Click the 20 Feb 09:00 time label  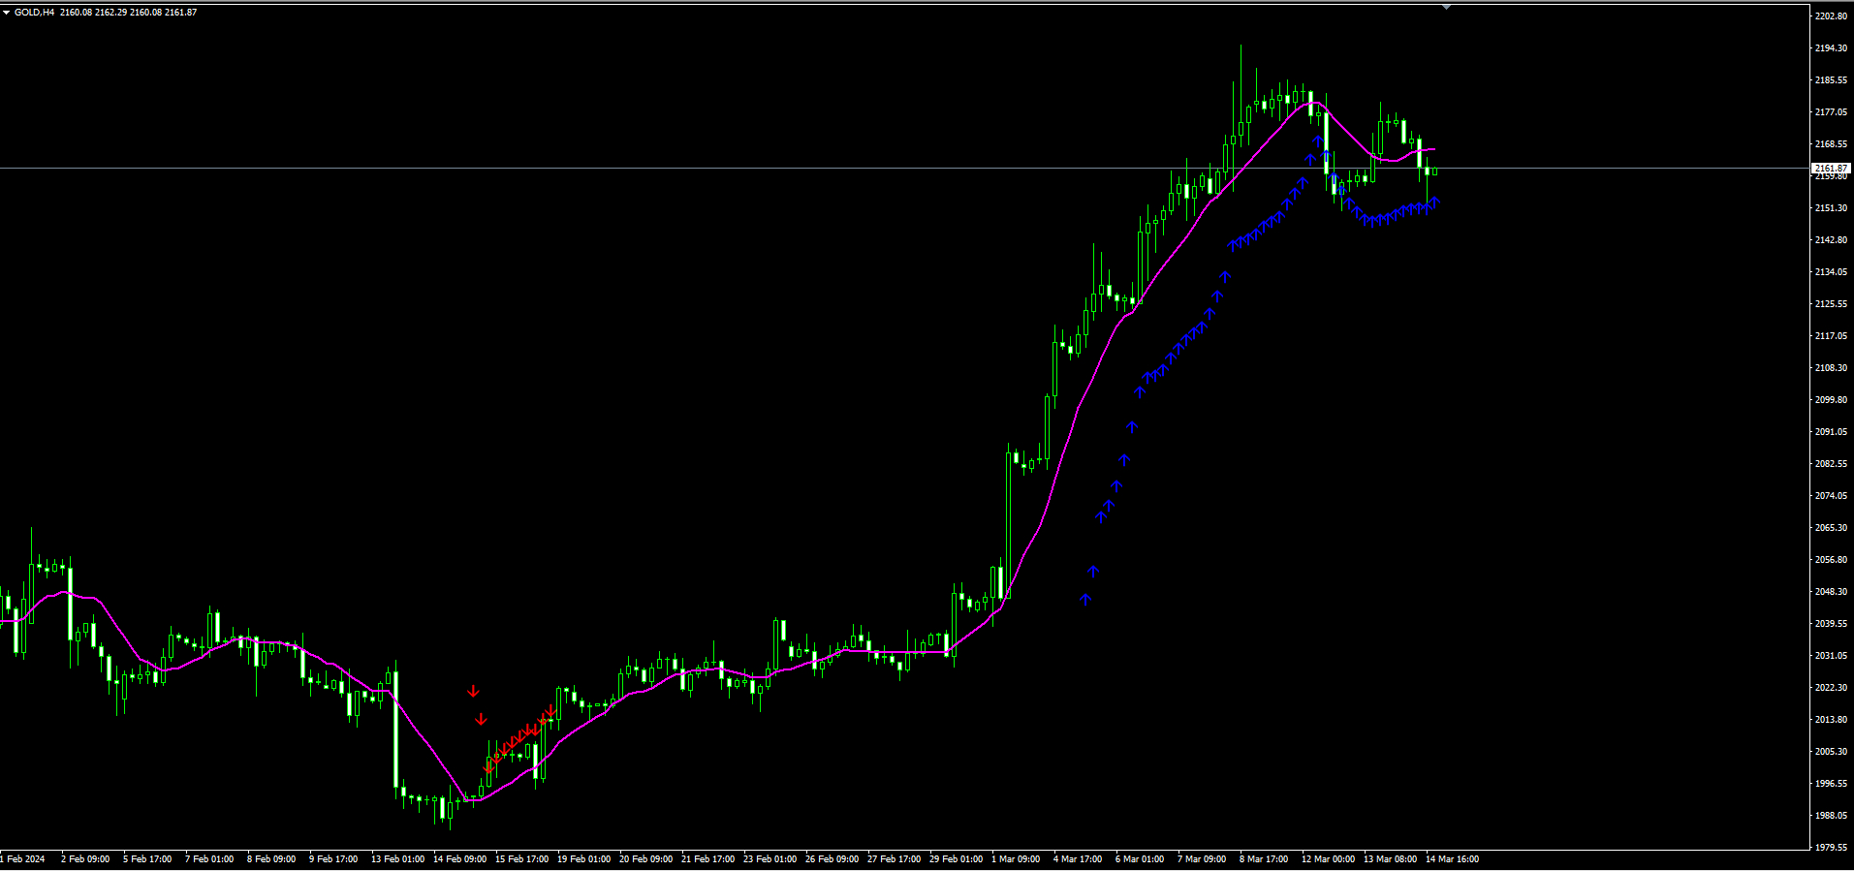645,859
